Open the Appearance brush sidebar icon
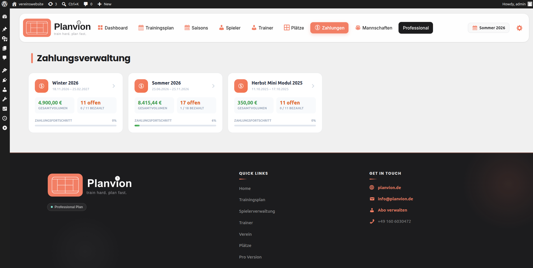This screenshot has height=268, width=533. point(4,71)
